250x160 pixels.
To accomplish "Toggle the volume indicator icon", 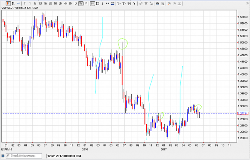I will (113, 3).
